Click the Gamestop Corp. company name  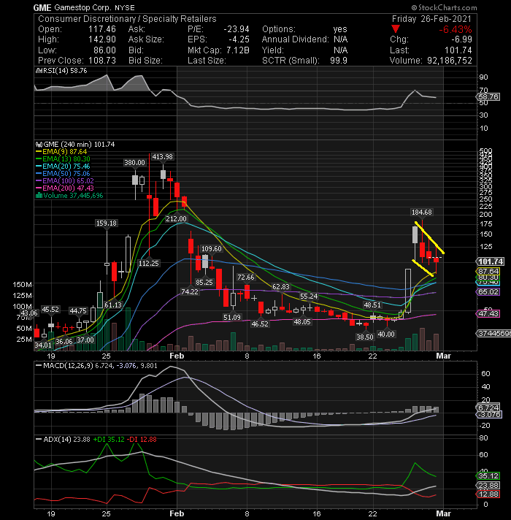pos(82,7)
